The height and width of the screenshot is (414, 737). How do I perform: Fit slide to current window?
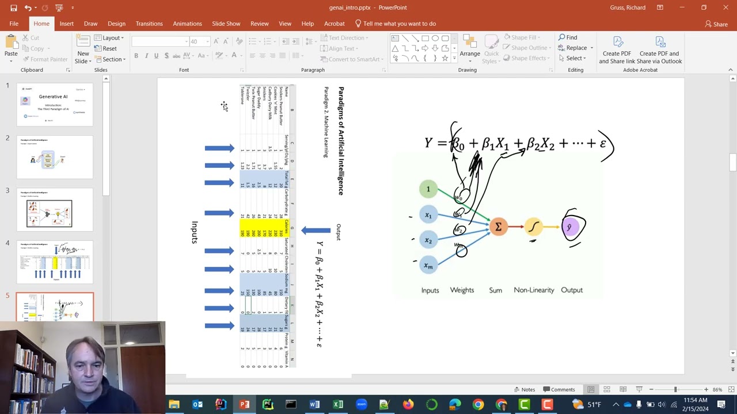tap(731, 389)
